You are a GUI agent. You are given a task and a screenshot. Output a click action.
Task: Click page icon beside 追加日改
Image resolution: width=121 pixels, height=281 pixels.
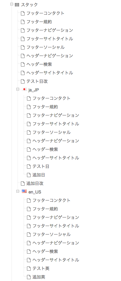[23, 183]
